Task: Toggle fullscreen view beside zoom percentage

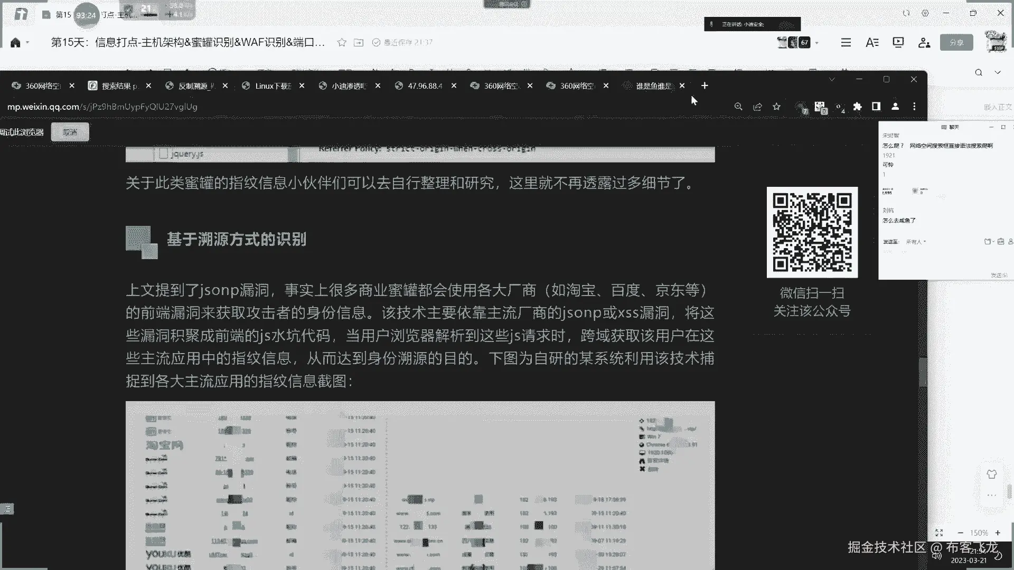Action: pos(939,533)
